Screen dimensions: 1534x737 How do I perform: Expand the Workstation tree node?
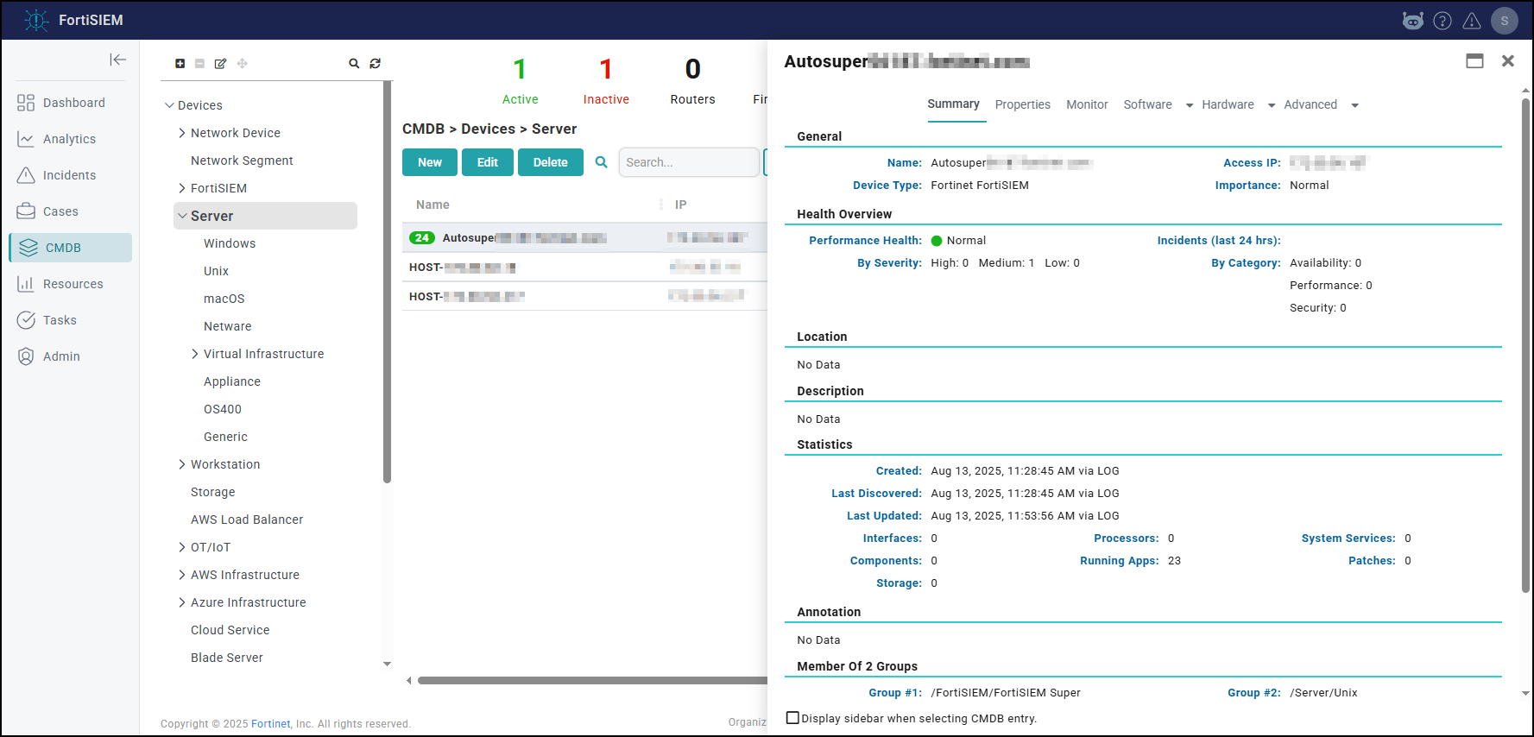tap(182, 464)
